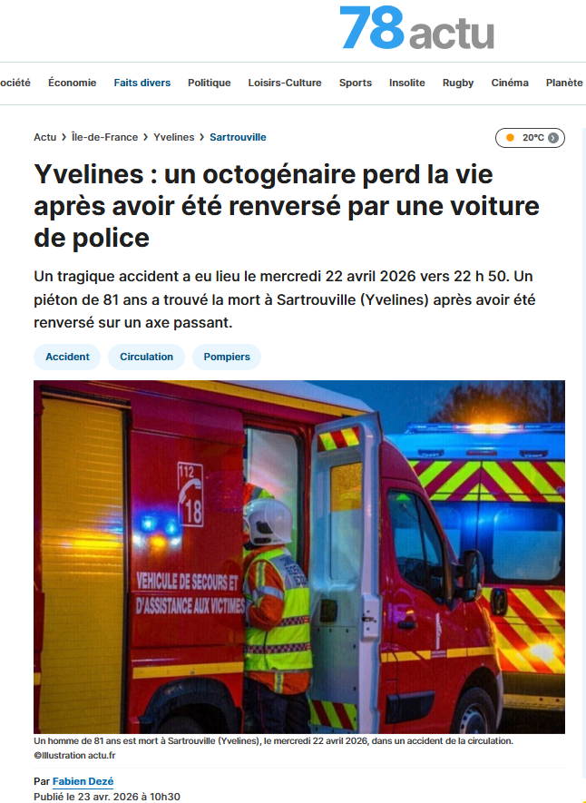The image size is (586, 803).
Task: Click the chevron before Sartrouville in breadcrumb
Action: pos(202,137)
